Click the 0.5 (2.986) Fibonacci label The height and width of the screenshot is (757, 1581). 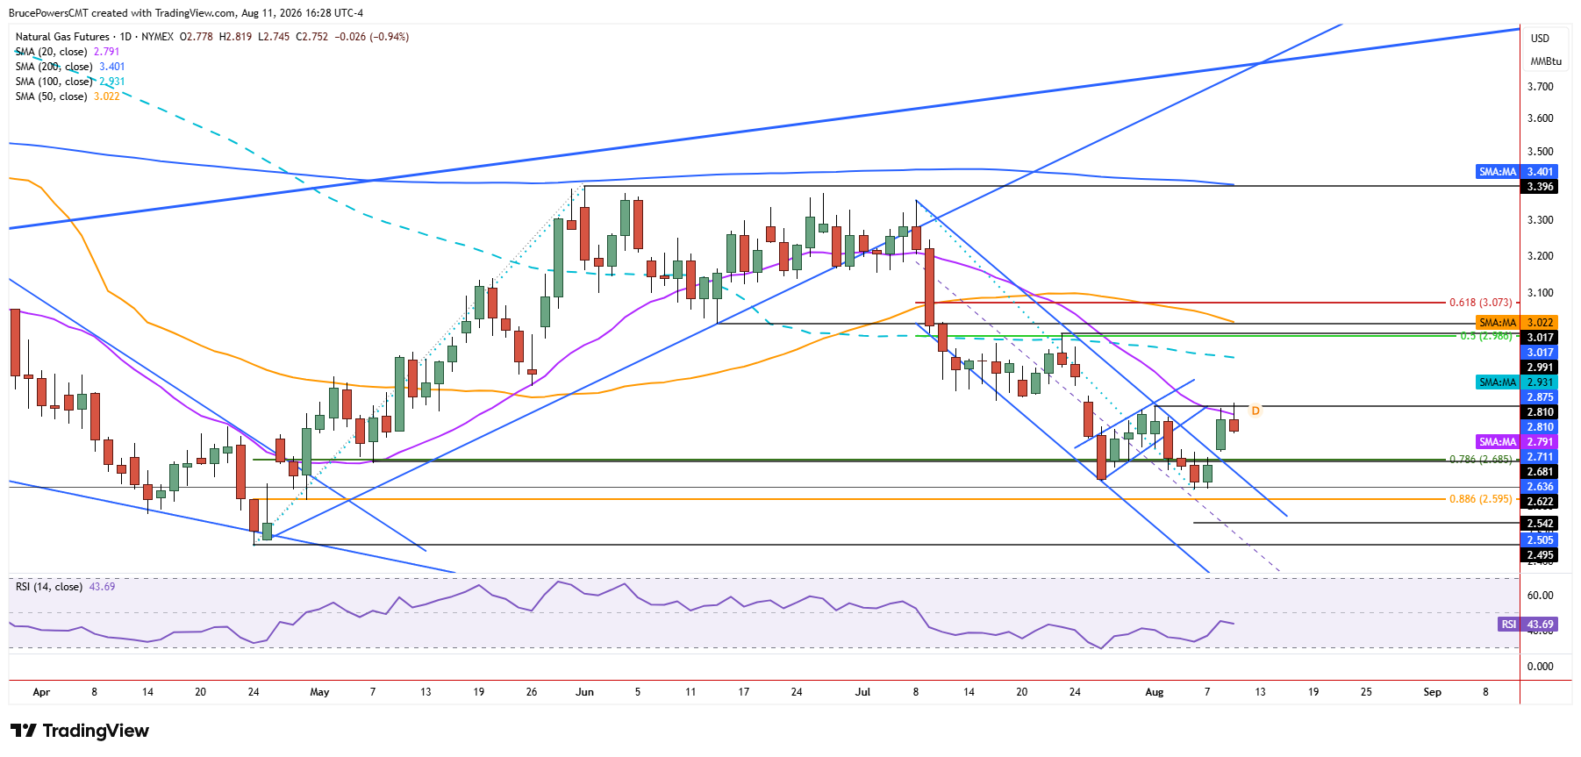point(1485,336)
